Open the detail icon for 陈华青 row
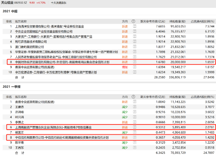 coord(135,143)
